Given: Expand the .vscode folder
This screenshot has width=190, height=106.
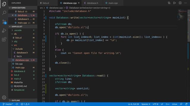Looking at the screenshot, I should (23, 30).
